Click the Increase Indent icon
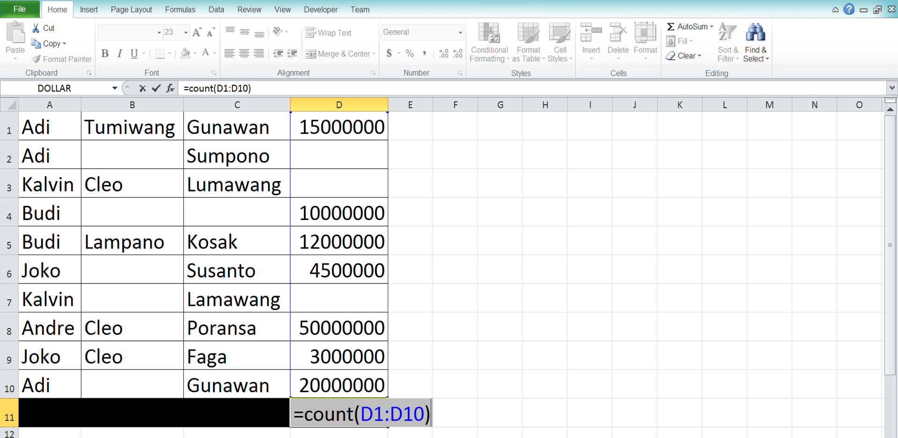 coord(292,54)
